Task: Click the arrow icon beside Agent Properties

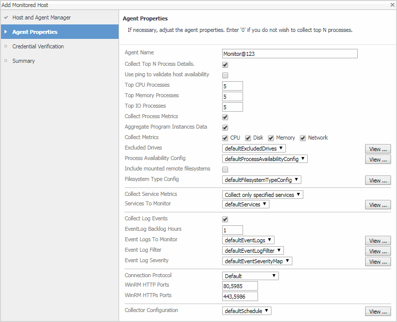Action: click(x=6, y=32)
